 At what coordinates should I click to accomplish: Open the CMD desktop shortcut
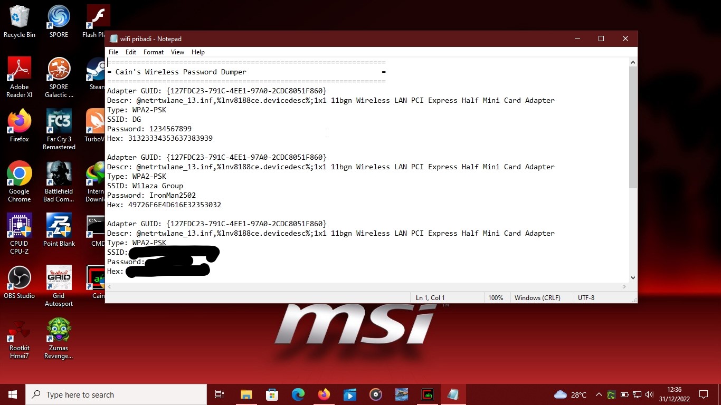[x=96, y=230]
